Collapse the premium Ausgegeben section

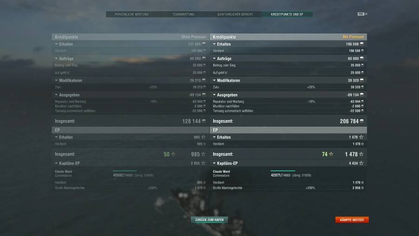coord(214,95)
